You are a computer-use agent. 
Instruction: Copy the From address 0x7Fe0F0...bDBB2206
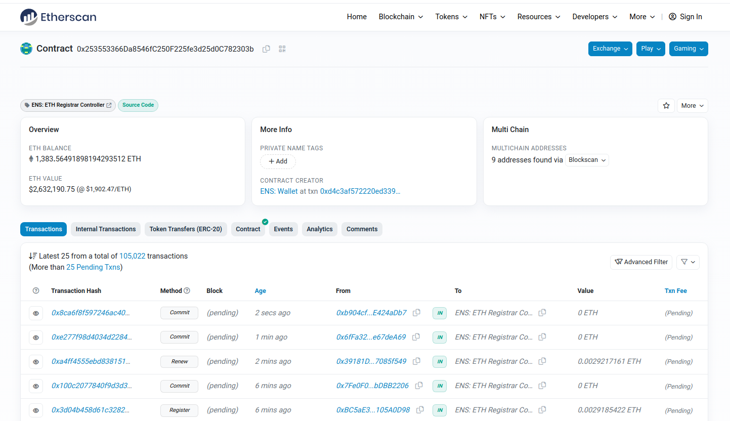[419, 386]
